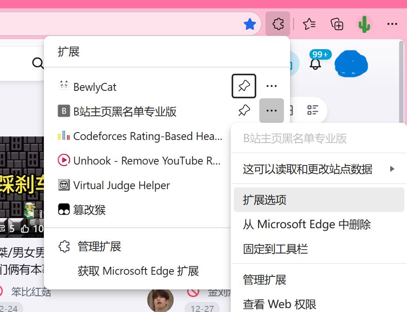Click the search magnifier icon

[38, 64]
